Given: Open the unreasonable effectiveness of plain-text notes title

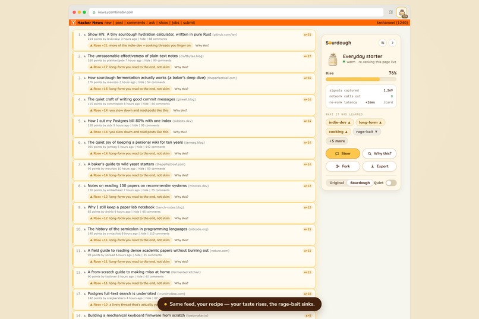Looking at the screenshot, I should coord(133,56).
